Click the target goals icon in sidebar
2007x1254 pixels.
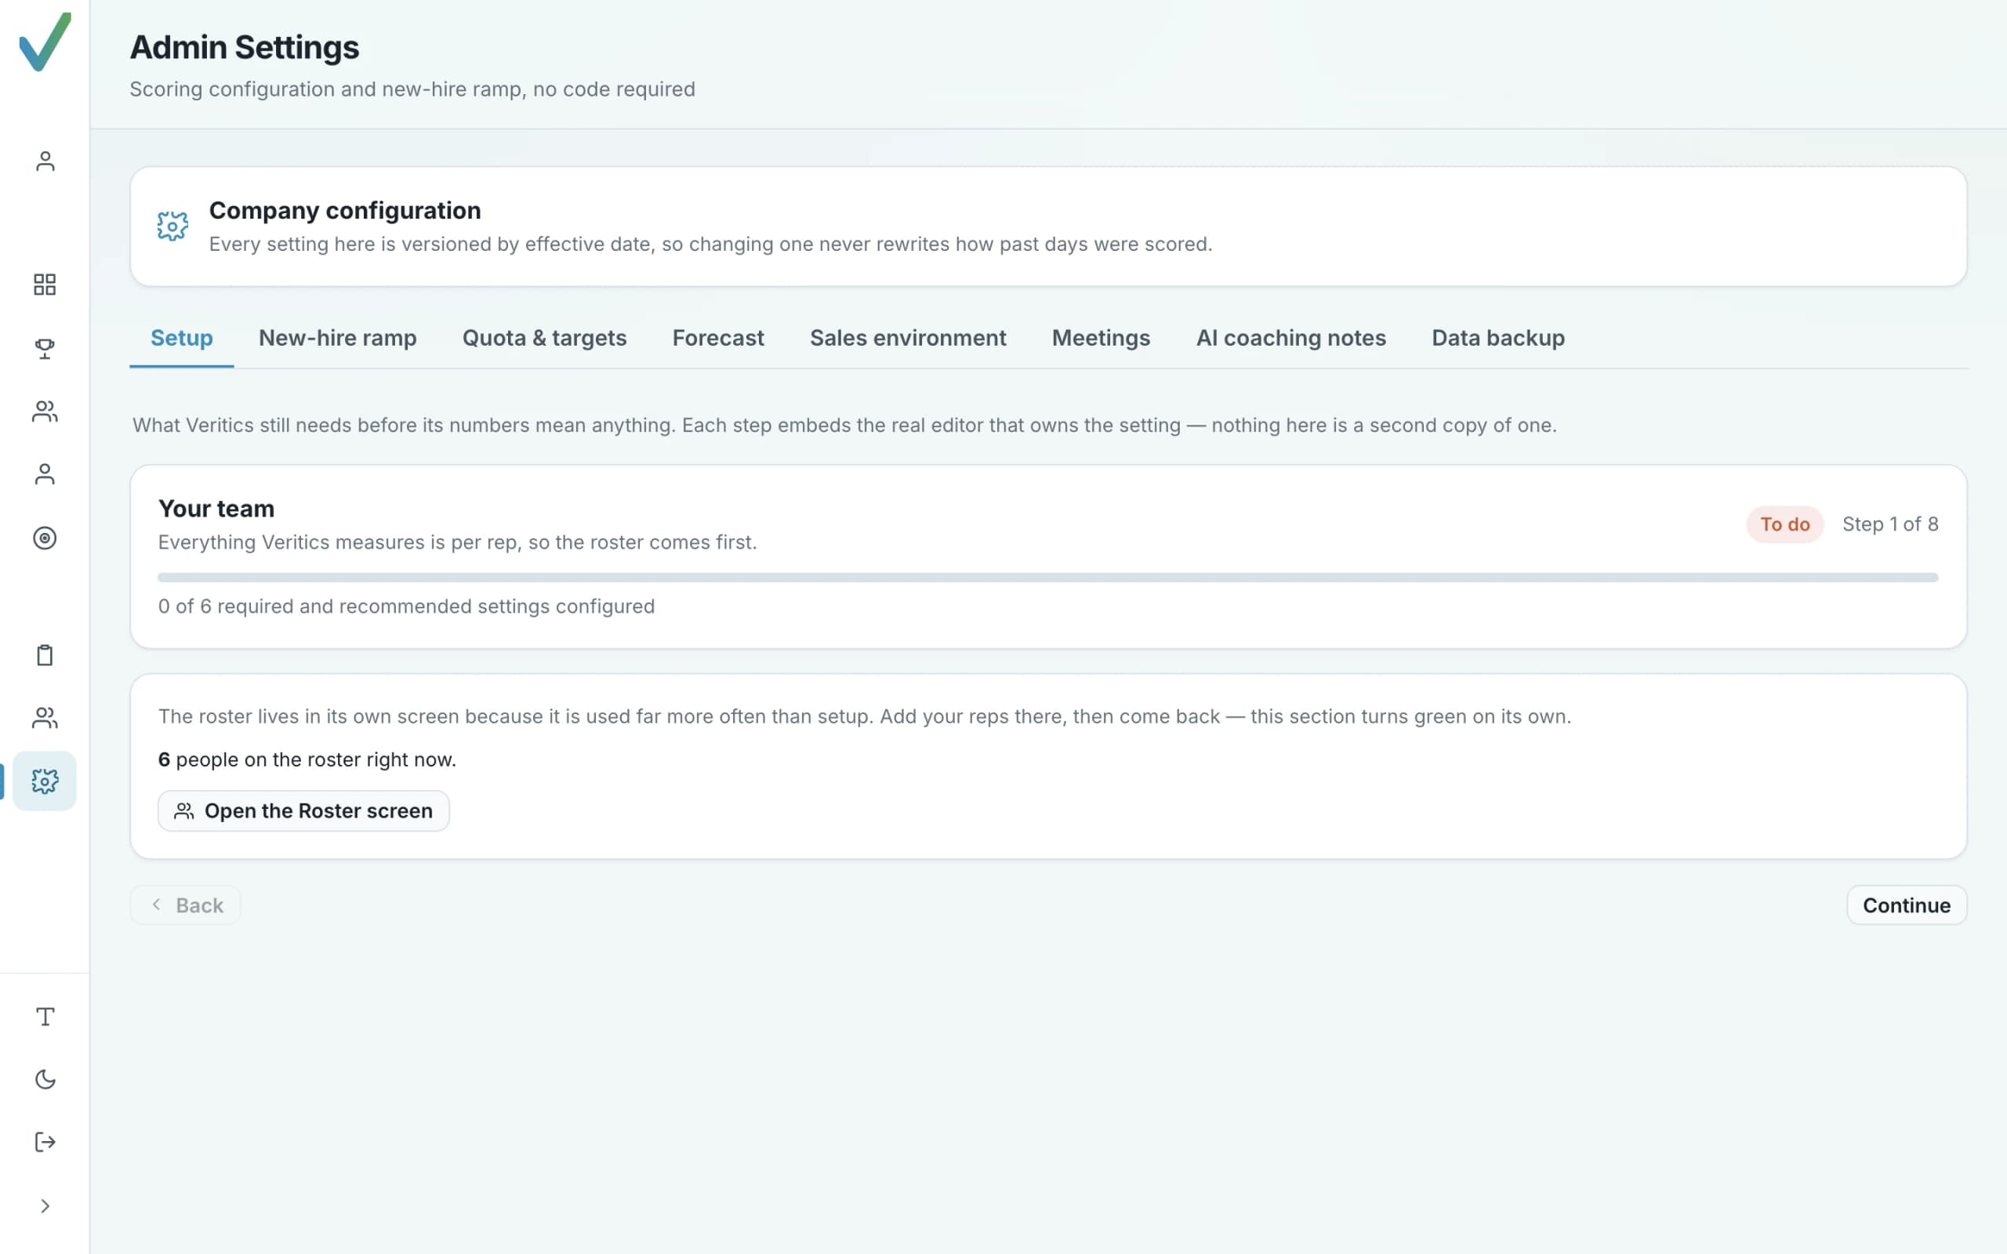pyautogui.click(x=45, y=538)
